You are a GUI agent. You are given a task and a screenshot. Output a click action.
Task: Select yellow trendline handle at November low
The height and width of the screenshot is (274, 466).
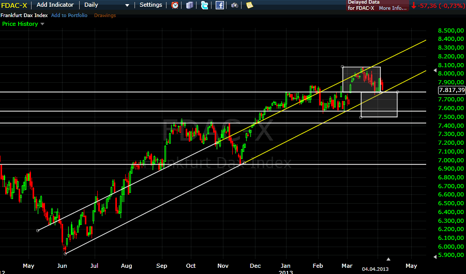pos(245,162)
